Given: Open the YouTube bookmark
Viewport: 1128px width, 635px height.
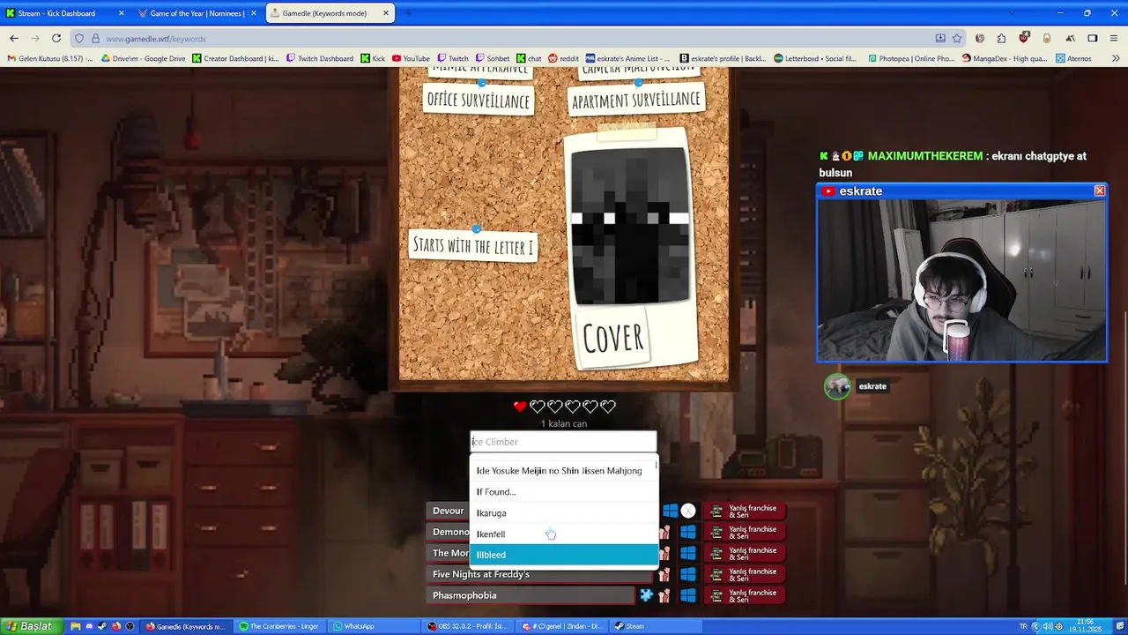Looking at the screenshot, I should (x=411, y=58).
